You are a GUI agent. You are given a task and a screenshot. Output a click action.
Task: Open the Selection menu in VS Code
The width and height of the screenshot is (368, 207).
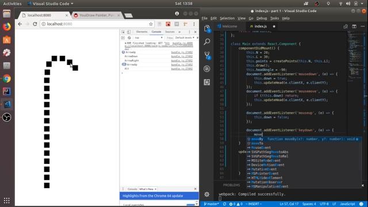click(x=227, y=18)
